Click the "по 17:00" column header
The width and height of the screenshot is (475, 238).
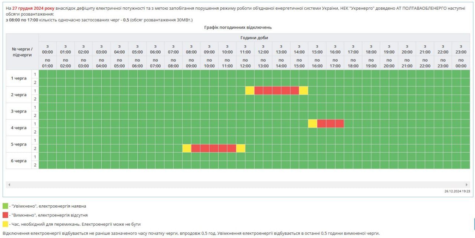(x=335, y=63)
